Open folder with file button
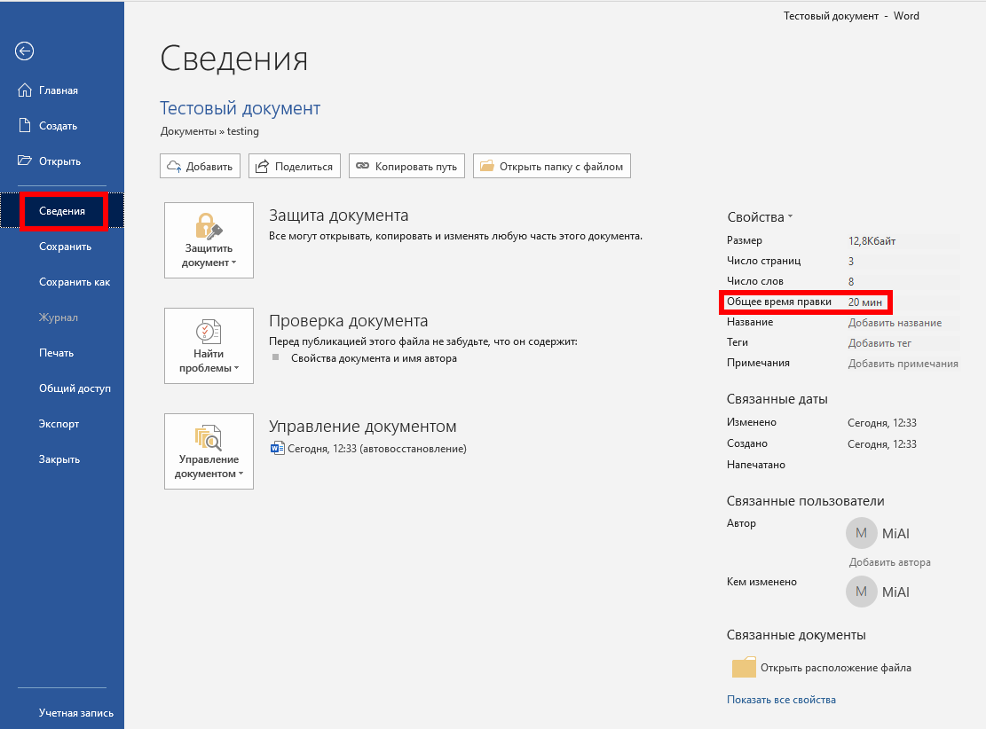Screen dimensions: 986x729 point(552,166)
